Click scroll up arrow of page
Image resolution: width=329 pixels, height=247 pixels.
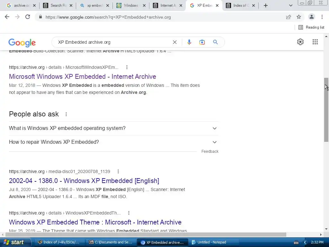326,36
